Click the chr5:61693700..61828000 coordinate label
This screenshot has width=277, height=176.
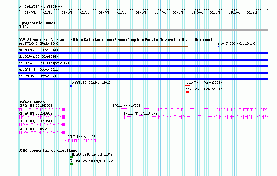40,7
